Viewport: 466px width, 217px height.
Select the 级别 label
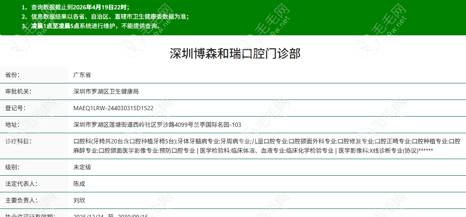point(12,167)
